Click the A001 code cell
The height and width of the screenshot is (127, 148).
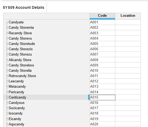coord(102,22)
